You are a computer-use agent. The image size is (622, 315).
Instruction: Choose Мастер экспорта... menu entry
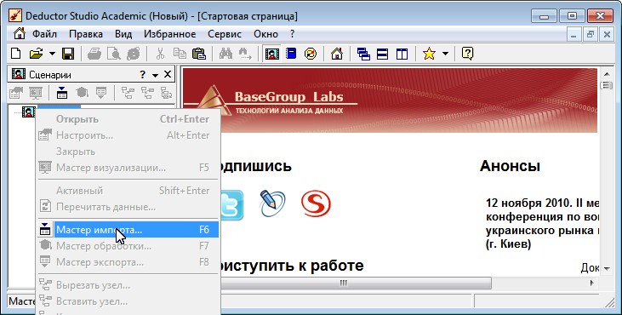(x=128, y=262)
